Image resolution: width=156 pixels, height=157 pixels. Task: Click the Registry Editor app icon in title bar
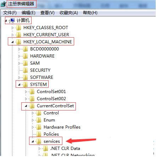tap(4, 4)
